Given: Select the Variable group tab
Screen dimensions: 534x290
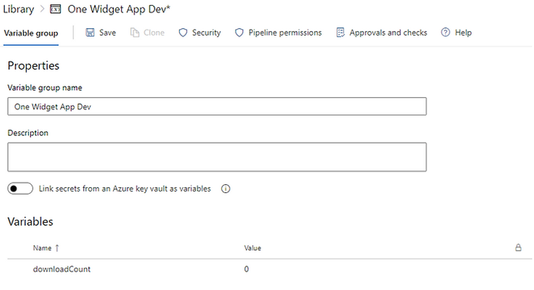Looking at the screenshot, I should (31, 33).
